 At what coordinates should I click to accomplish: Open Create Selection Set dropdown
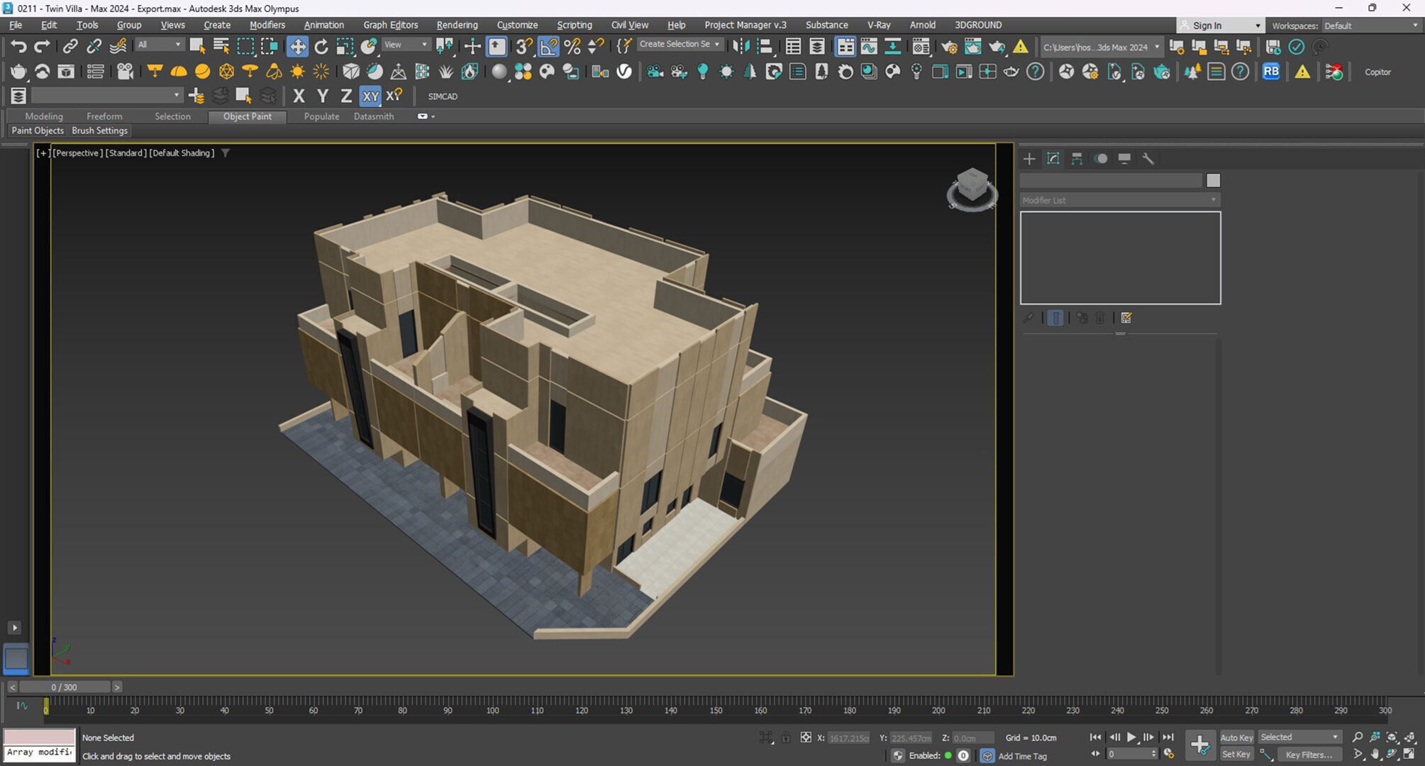(x=680, y=44)
